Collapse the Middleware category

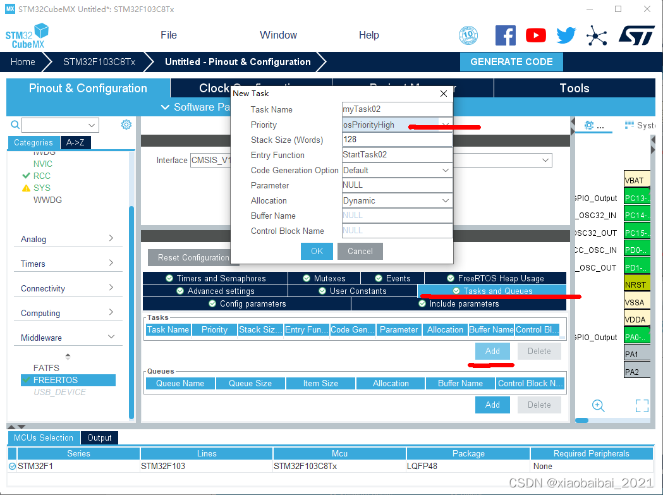(x=68, y=337)
